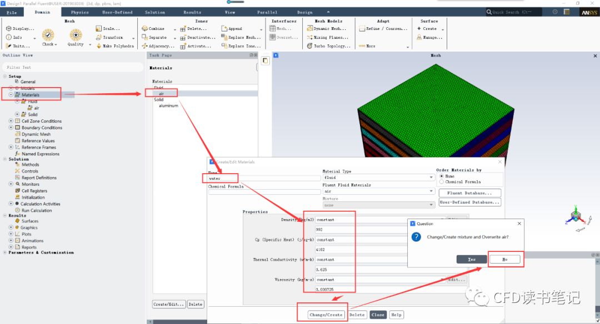The height and width of the screenshot is (324, 600).
Task: Select Name radio for material ordering
Action: point(442,176)
